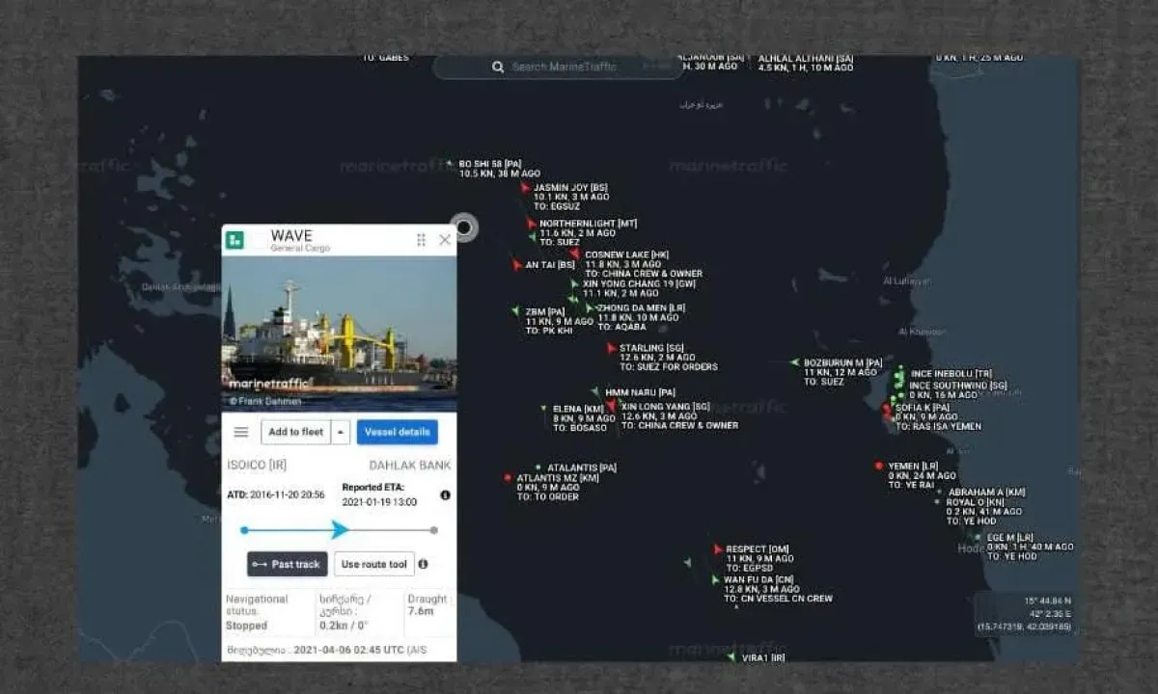The width and height of the screenshot is (1158, 694).
Task: Click the voyage progress arrow on the route bar
Action: (340, 529)
